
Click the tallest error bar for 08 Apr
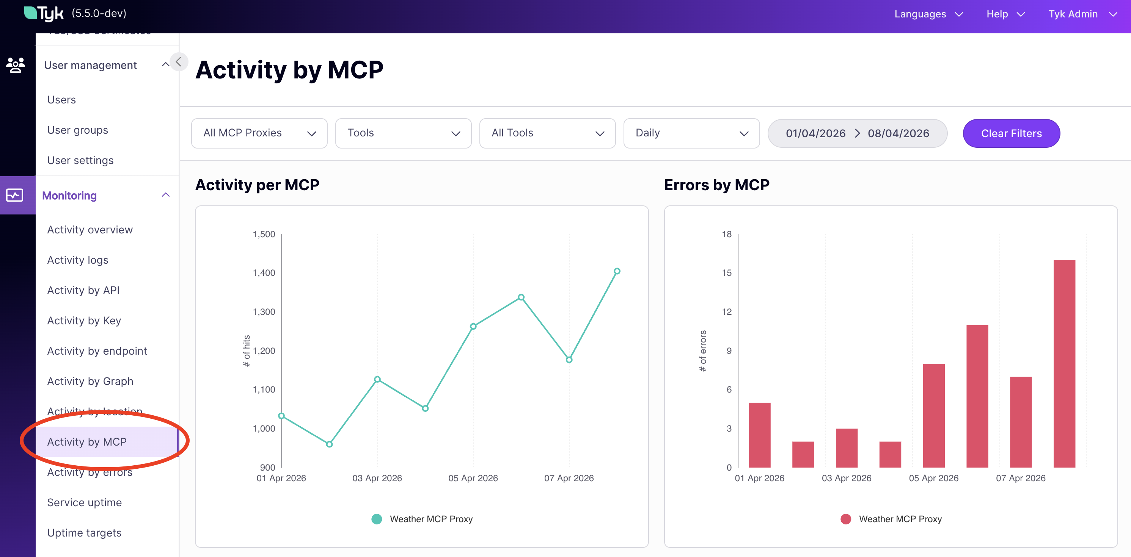(1064, 364)
